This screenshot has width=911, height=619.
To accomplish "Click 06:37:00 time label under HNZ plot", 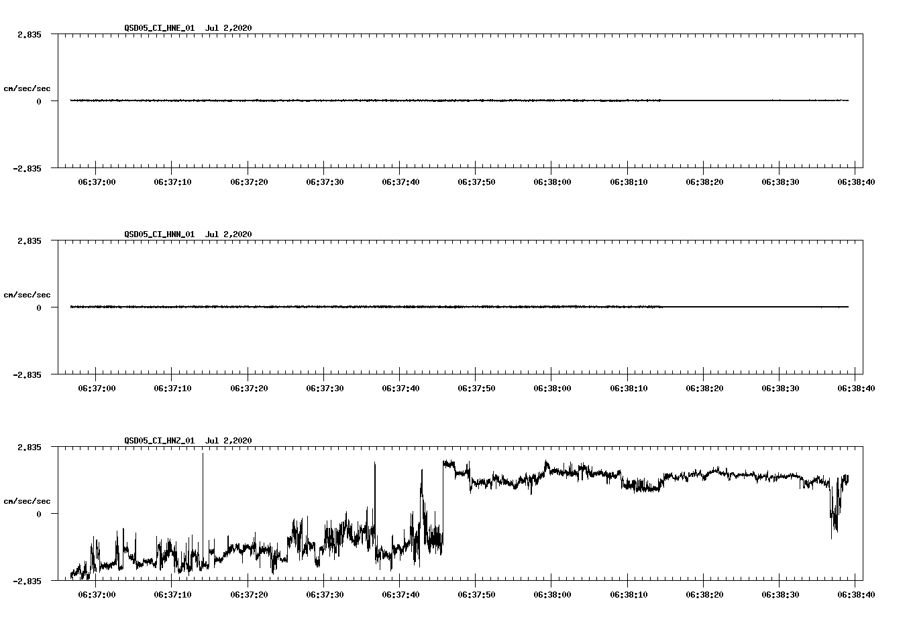I will (97, 594).
